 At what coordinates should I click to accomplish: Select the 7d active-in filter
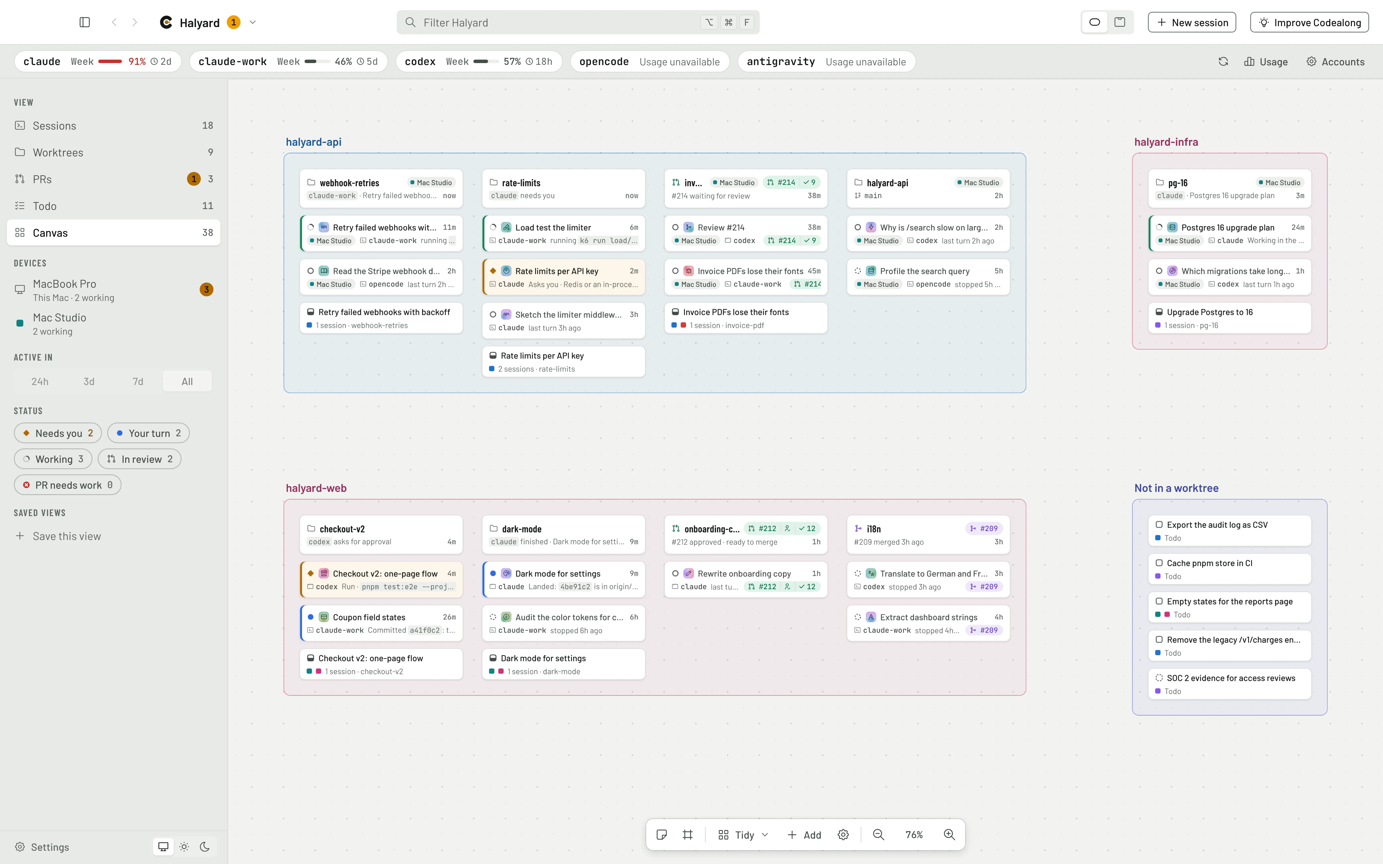click(x=138, y=381)
